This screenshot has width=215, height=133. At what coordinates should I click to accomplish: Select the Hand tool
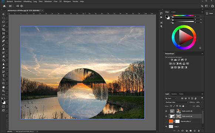tap(3, 87)
